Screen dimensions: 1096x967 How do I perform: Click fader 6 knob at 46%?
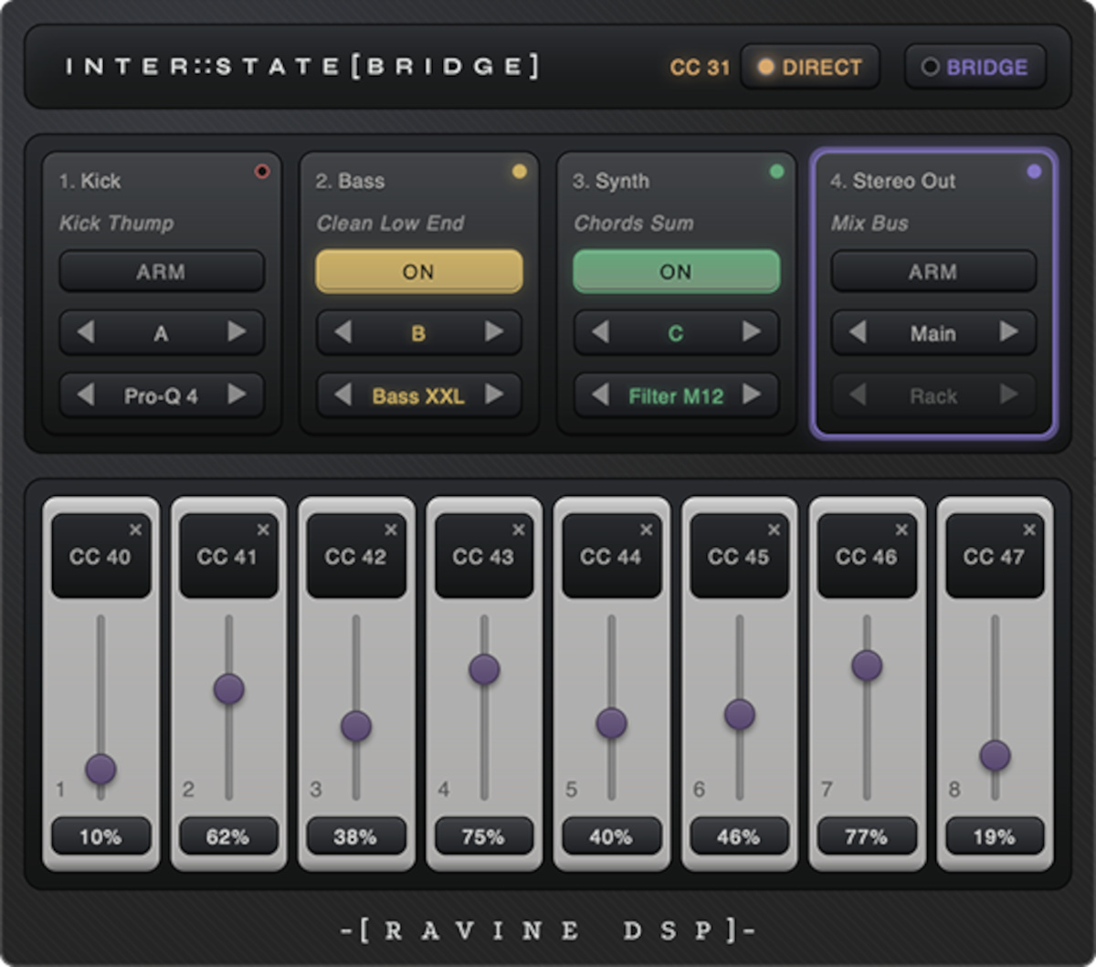tap(740, 713)
